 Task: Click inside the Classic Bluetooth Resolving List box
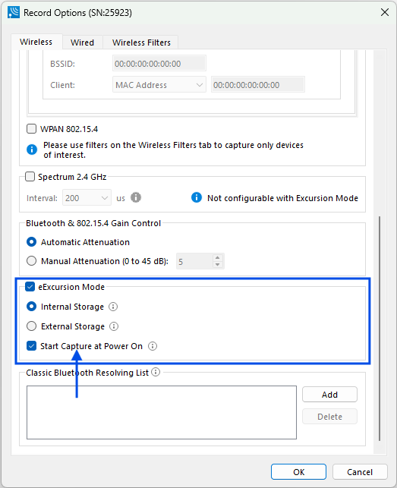(162, 412)
